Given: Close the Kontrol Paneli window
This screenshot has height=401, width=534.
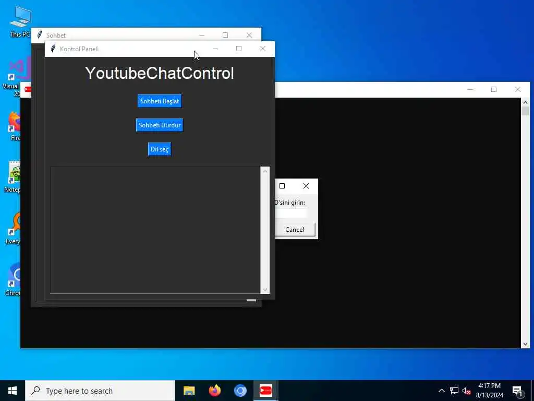Looking at the screenshot, I should click(x=263, y=49).
